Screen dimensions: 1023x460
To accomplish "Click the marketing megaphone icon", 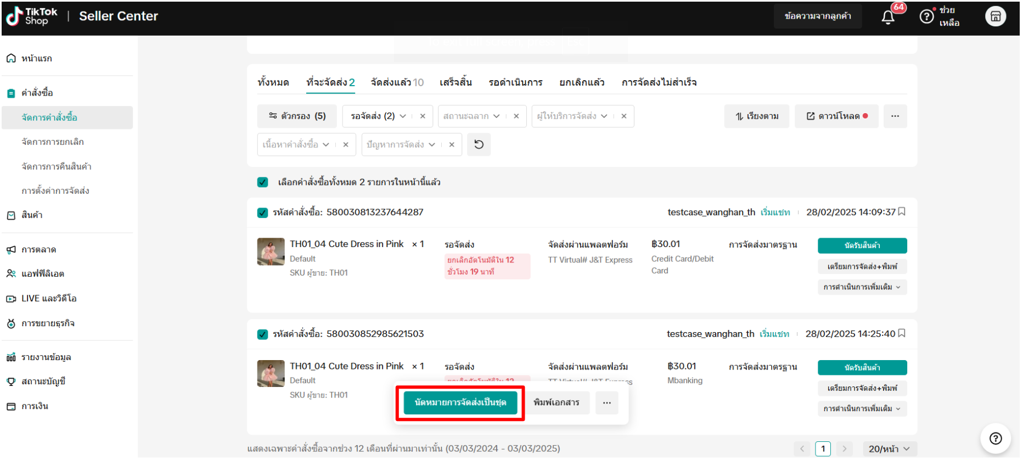I will pos(11,250).
